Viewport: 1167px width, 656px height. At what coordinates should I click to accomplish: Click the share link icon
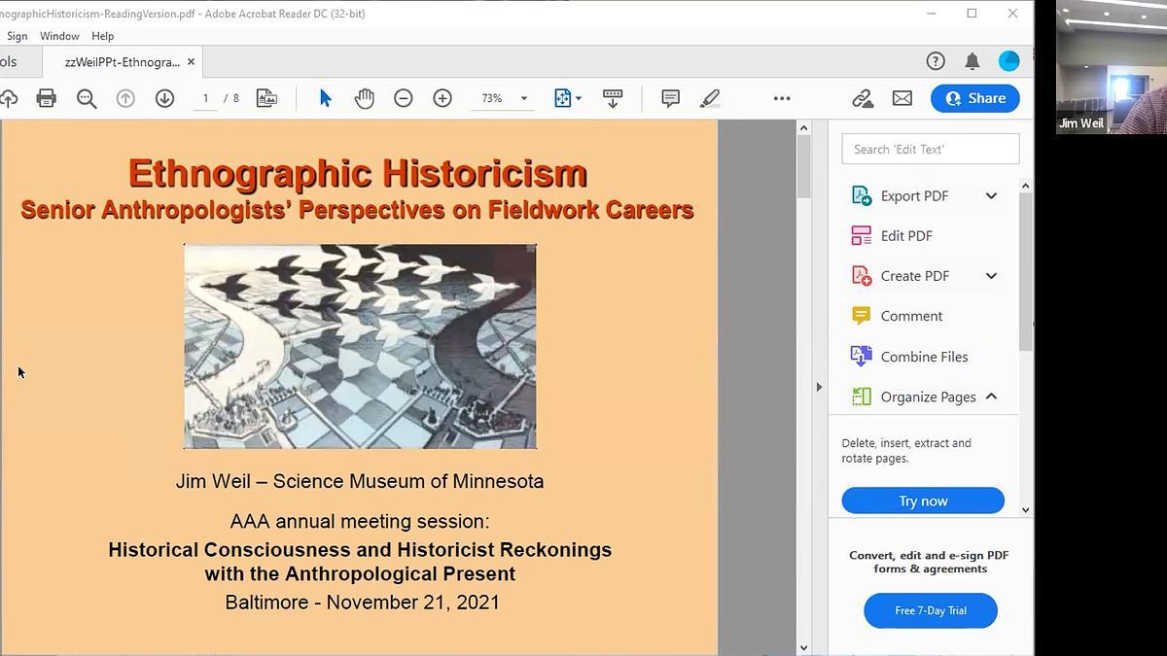coord(862,98)
